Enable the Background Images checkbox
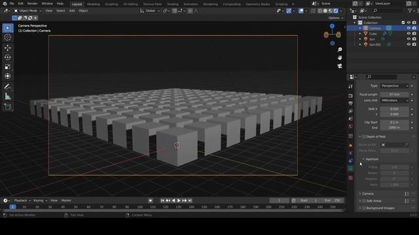 (364, 208)
